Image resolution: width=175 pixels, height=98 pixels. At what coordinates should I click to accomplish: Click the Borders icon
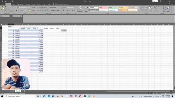(25, 10)
